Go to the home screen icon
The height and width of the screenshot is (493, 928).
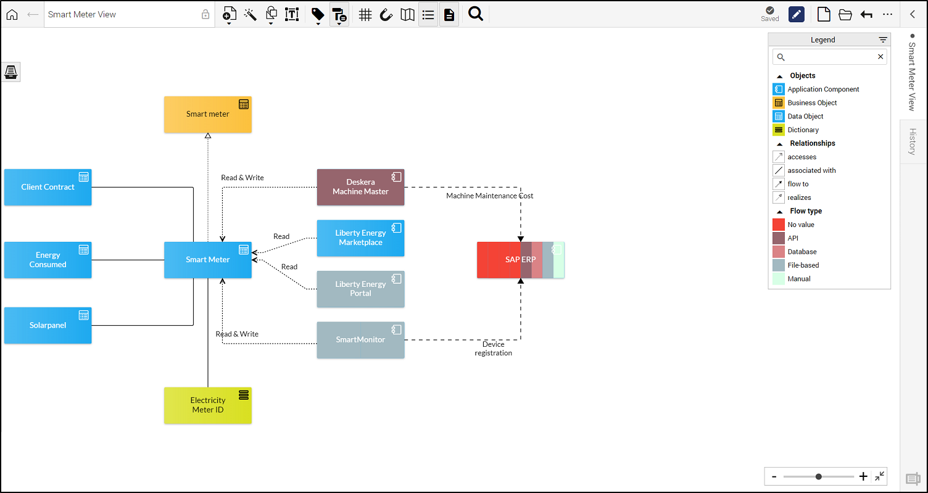click(12, 14)
